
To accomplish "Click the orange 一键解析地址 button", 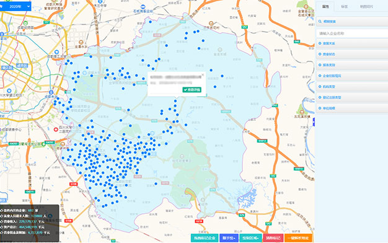I will (298, 238).
